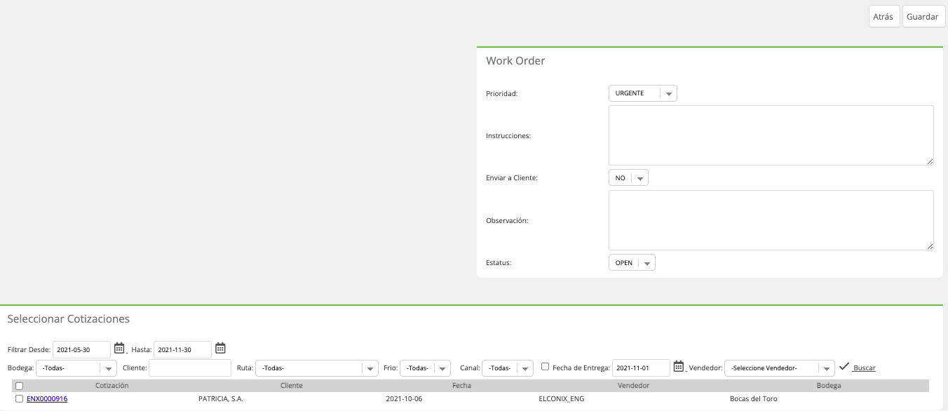Click the Guardar button
Screen dimensions: 948x411
click(923, 17)
